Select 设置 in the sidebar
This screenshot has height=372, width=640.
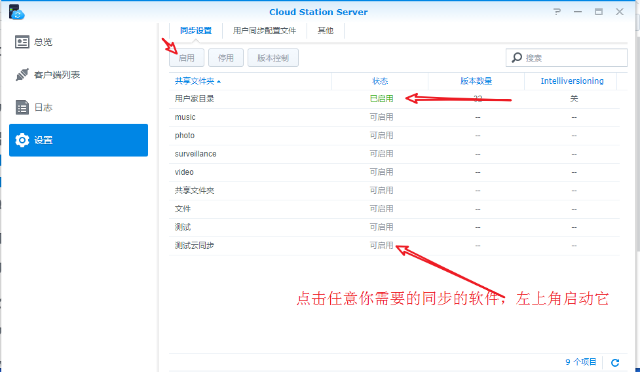[x=79, y=140]
